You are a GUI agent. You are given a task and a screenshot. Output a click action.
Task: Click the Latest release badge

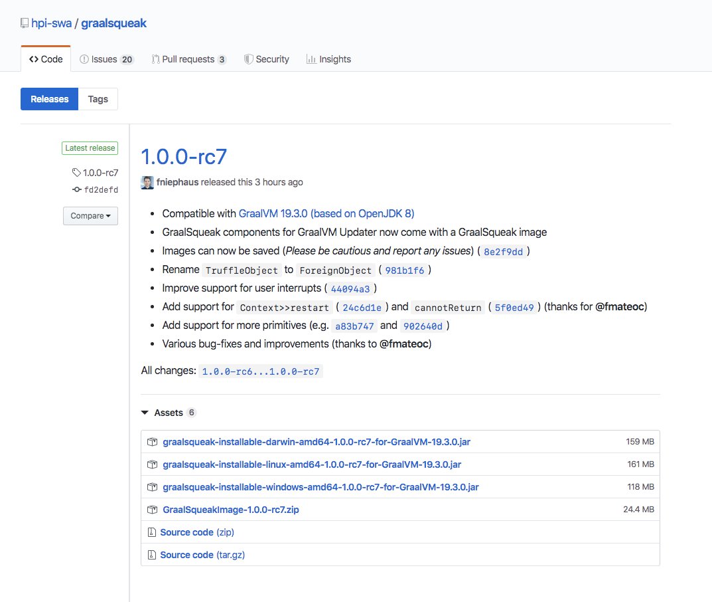[90, 148]
